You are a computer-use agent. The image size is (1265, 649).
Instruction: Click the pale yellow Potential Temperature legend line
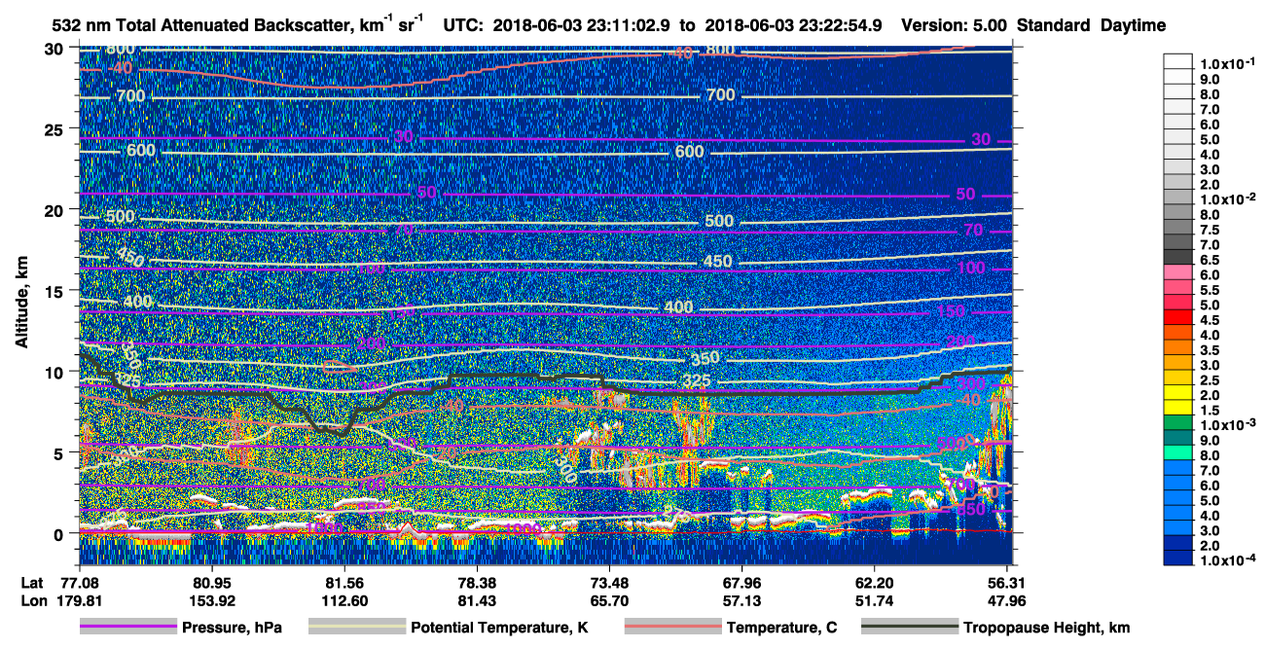[356, 628]
